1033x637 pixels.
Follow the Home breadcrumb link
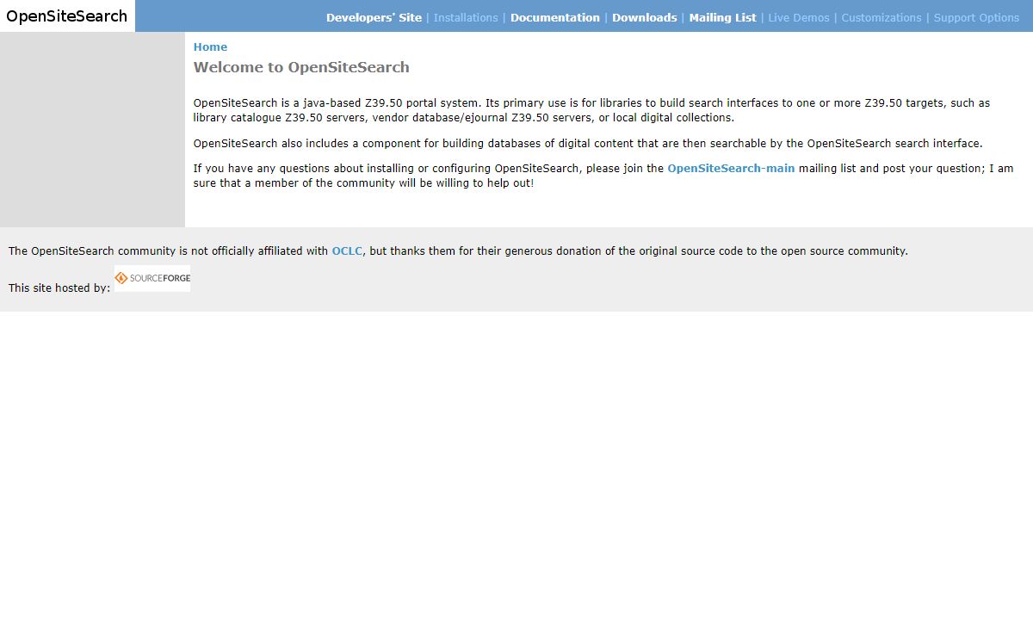[210, 47]
